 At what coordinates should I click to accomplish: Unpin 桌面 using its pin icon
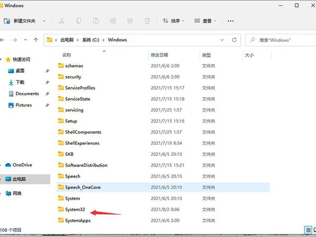(47, 71)
